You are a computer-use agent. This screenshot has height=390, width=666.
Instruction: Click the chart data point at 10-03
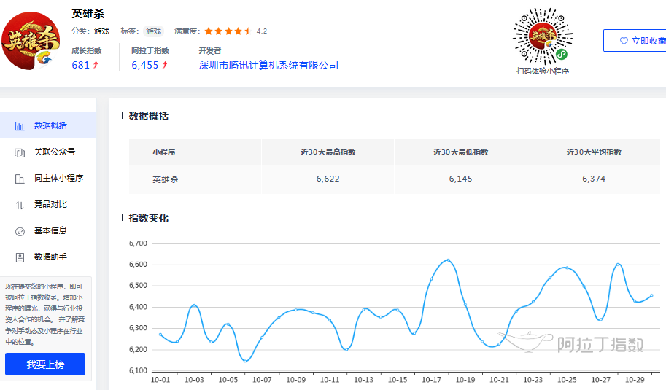click(194, 305)
